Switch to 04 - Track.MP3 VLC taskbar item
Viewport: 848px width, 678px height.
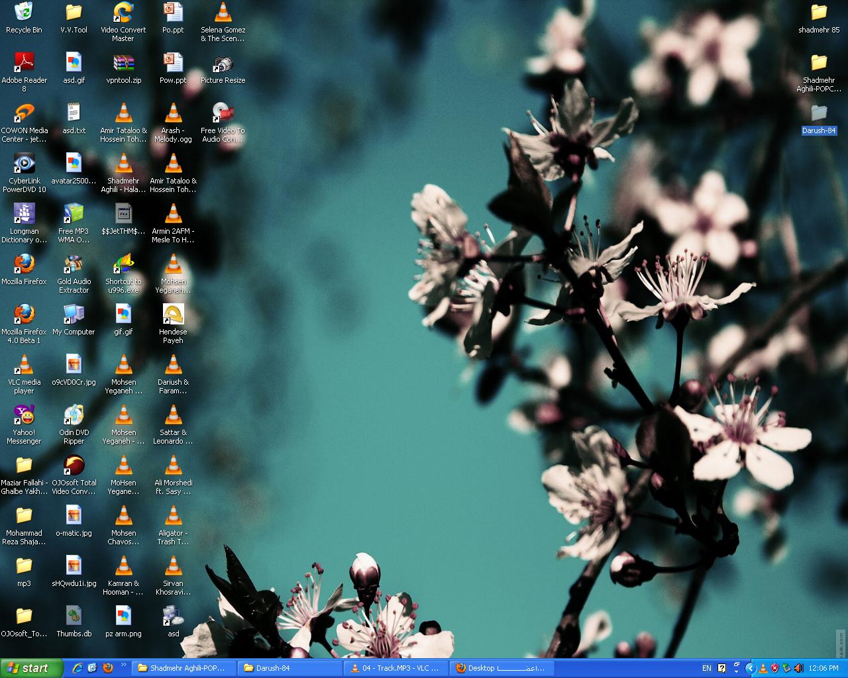tap(396, 668)
